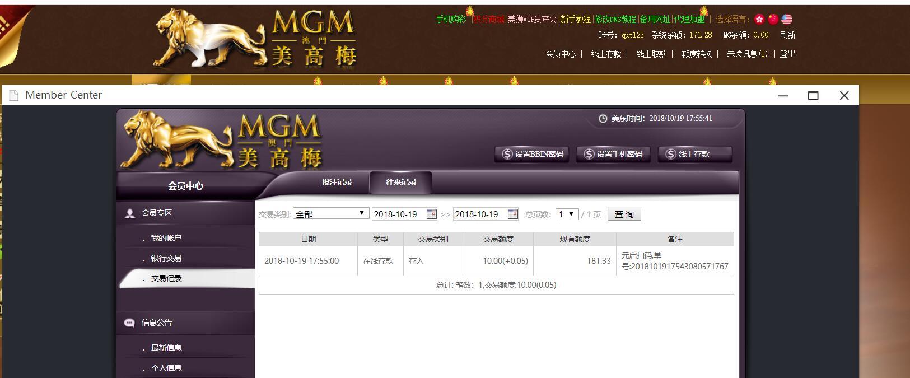
Task: Close the Member Center window
Action: 844,96
